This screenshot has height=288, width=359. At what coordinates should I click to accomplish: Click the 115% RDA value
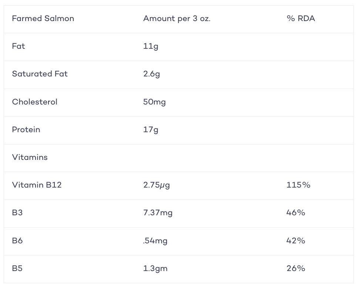(x=298, y=185)
